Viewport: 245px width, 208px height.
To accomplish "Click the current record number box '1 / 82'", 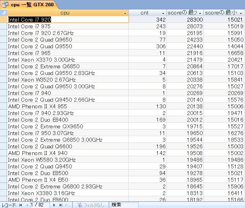I will point(40,205).
